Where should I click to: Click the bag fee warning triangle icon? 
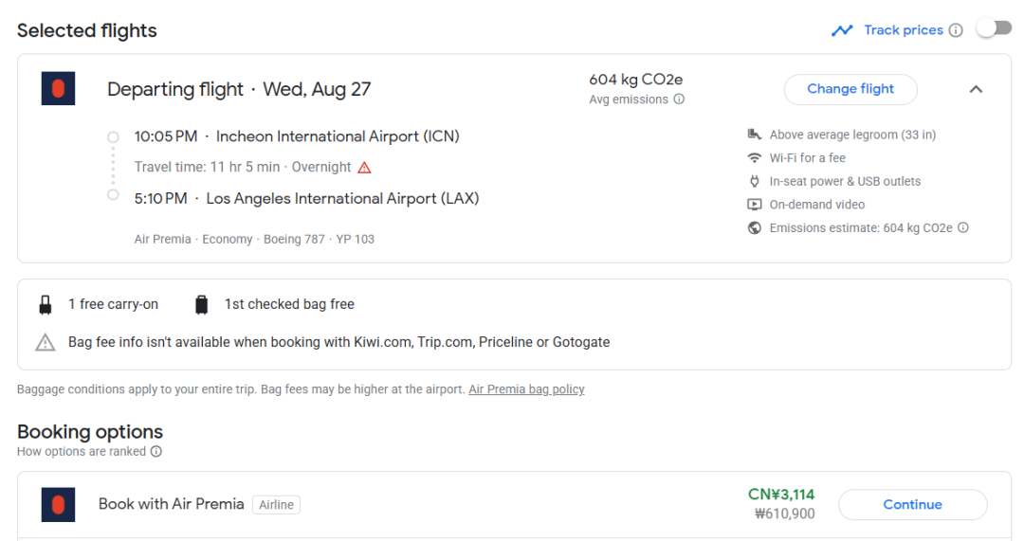point(46,342)
